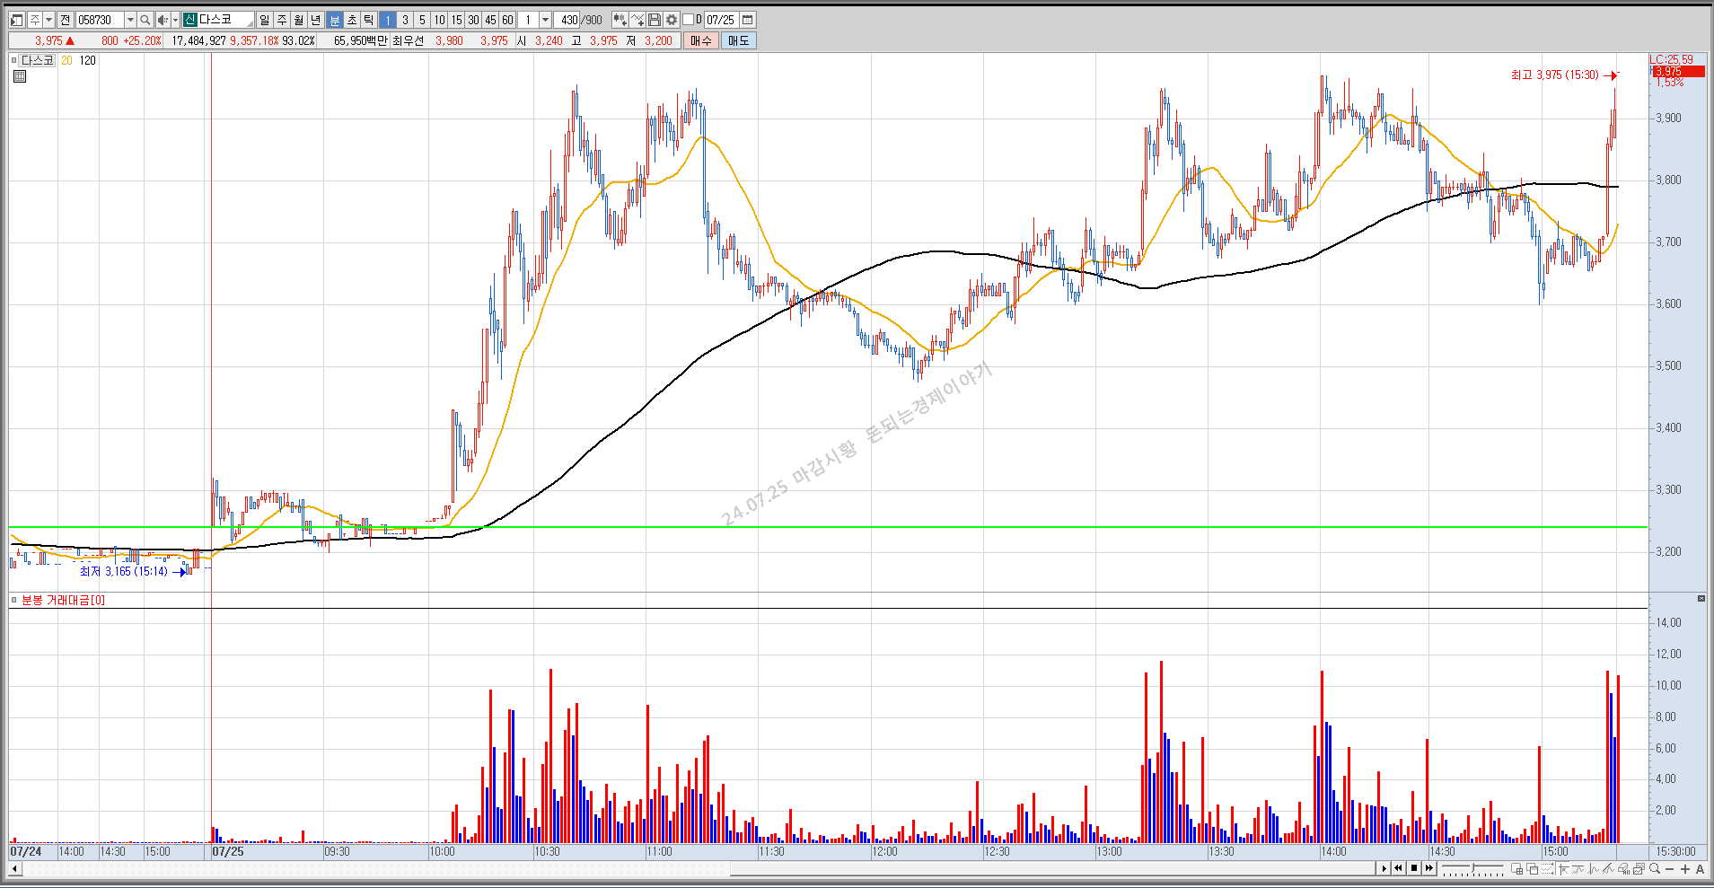The width and height of the screenshot is (1714, 888).
Task: Click the 주 button left of dropdown arrow
Action: (x=34, y=20)
